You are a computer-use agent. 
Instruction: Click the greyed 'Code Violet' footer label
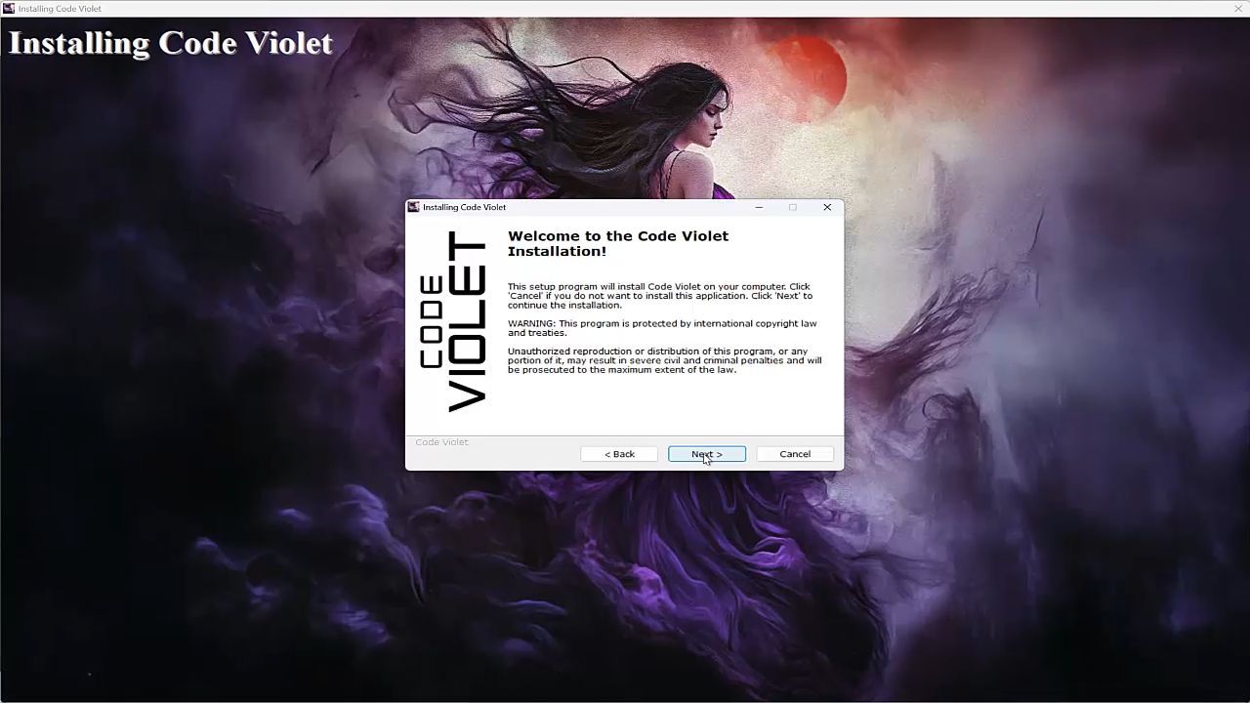pyautogui.click(x=441, y=442)
